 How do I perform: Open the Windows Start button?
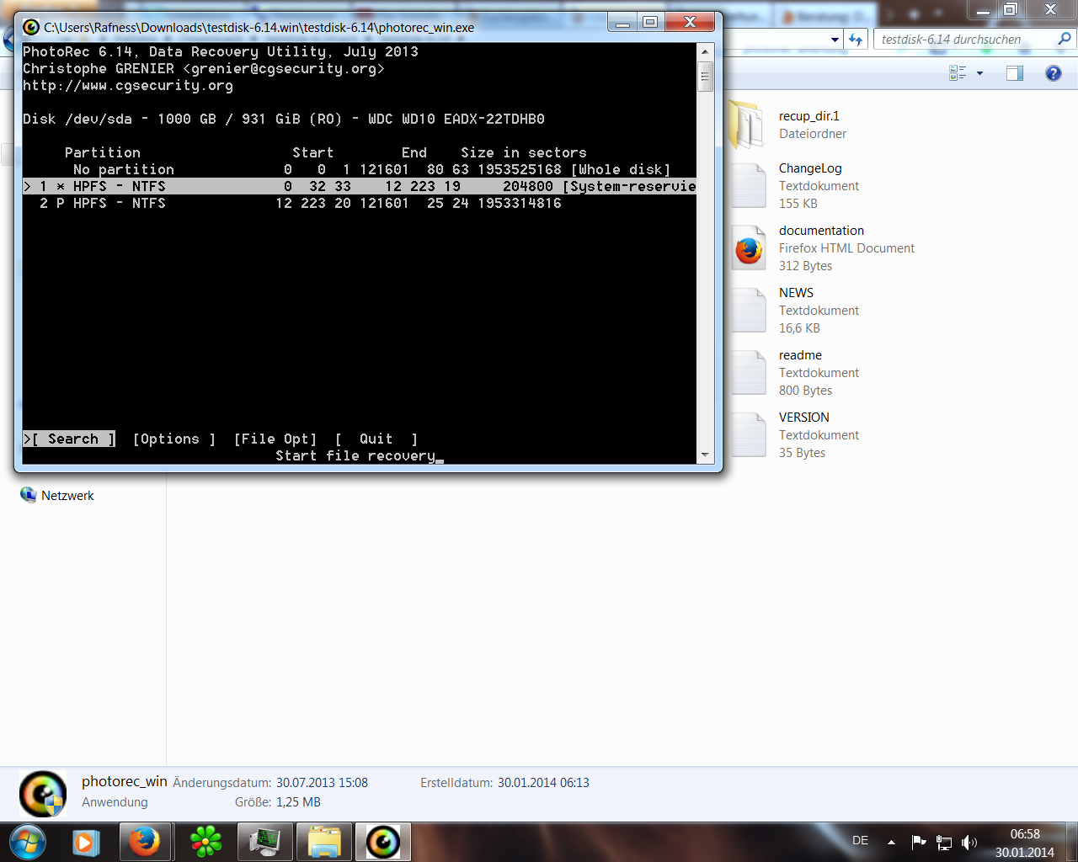click(x=27, y=842)
